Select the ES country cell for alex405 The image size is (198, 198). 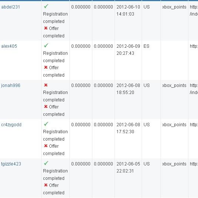tap(146, 46)
